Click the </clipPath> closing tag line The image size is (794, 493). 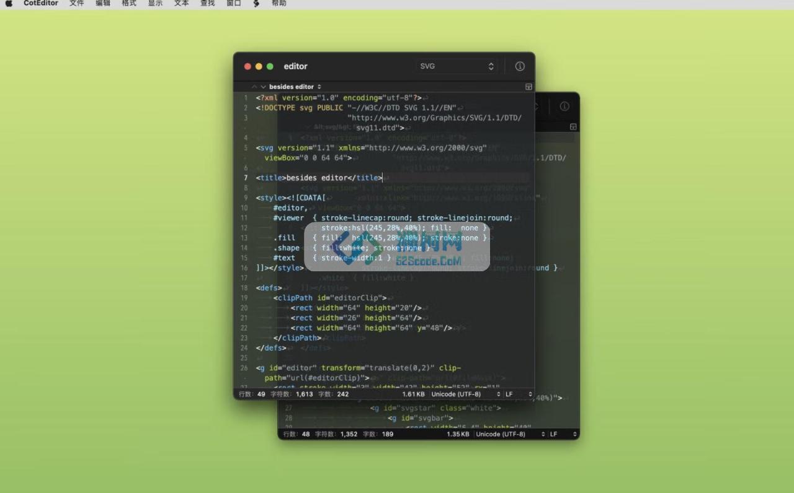(297, 338)
